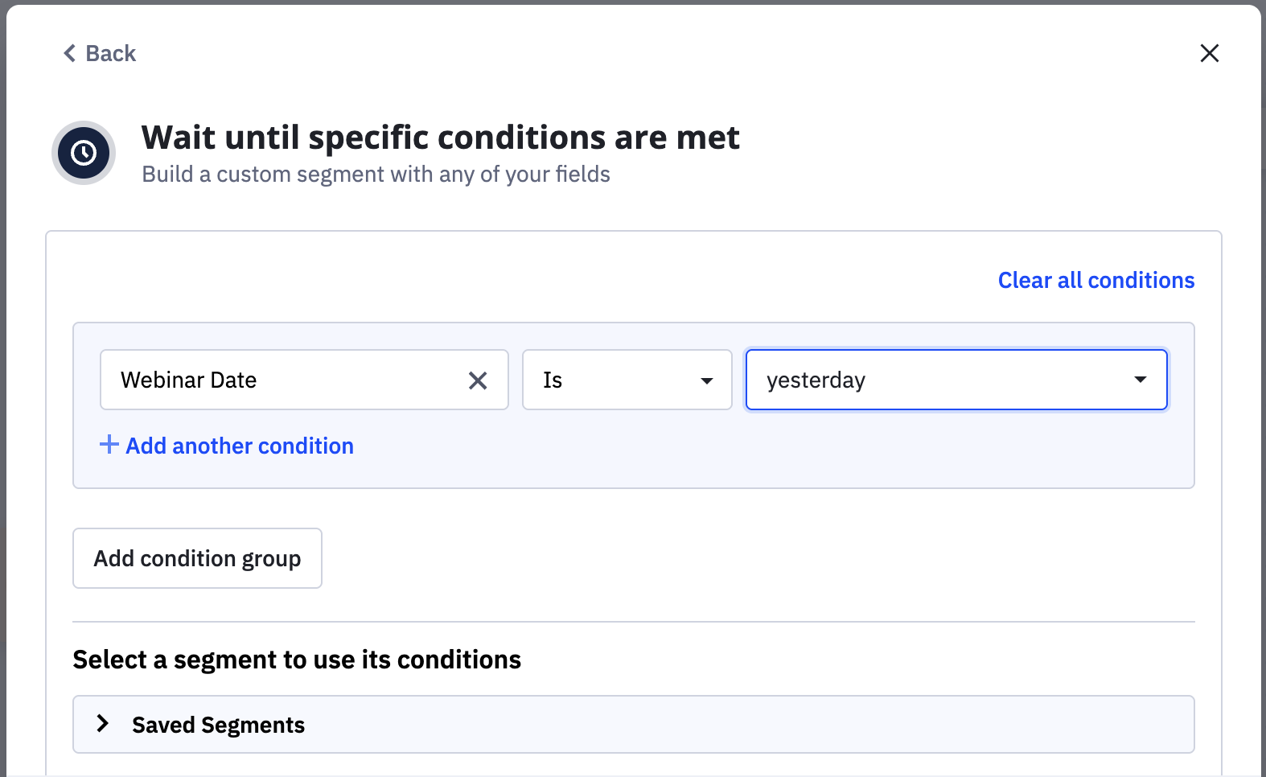Select the Saved Segments label

(x=218, y=725)
